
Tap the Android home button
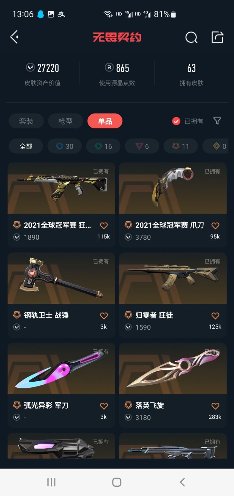click(117, 482)
